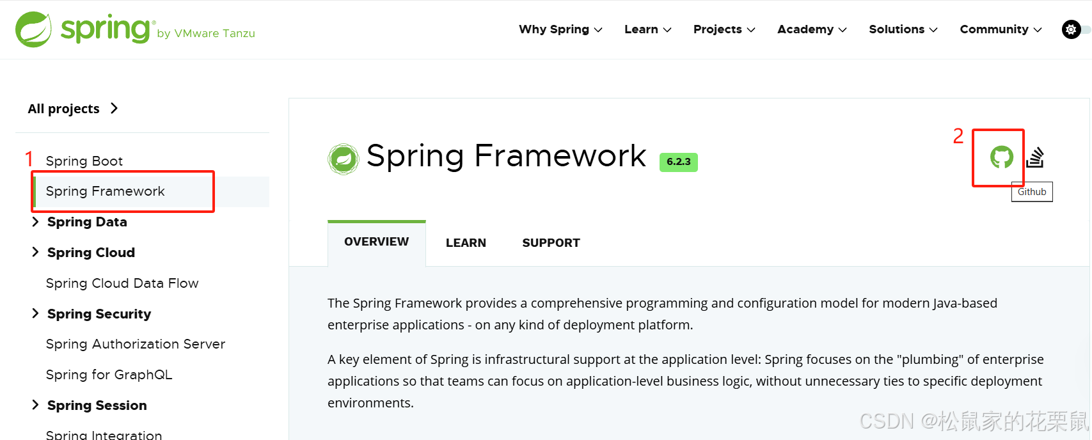Image resolution: width=1092 pixels, height=440 pixels.
Task: Click the Spring Session project label
Action: coord(97,405)
